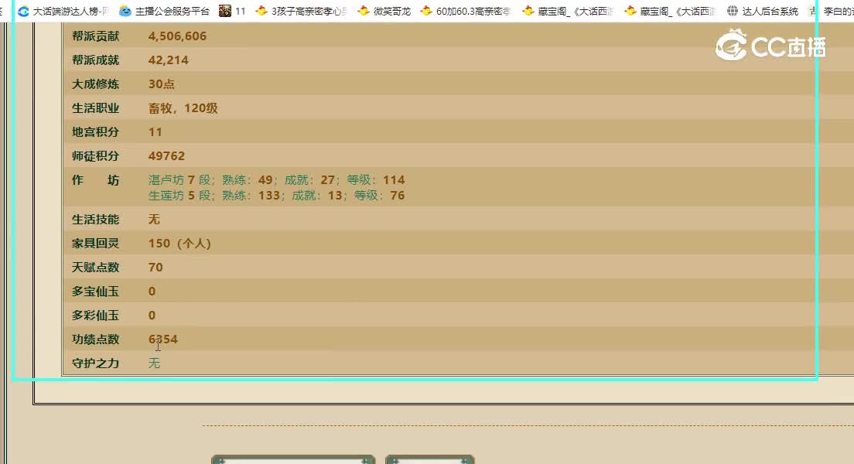The height and width of the screenshot is (464, 854).
Task: Select the 天赋点数 label
Action: tap(95, 267)
